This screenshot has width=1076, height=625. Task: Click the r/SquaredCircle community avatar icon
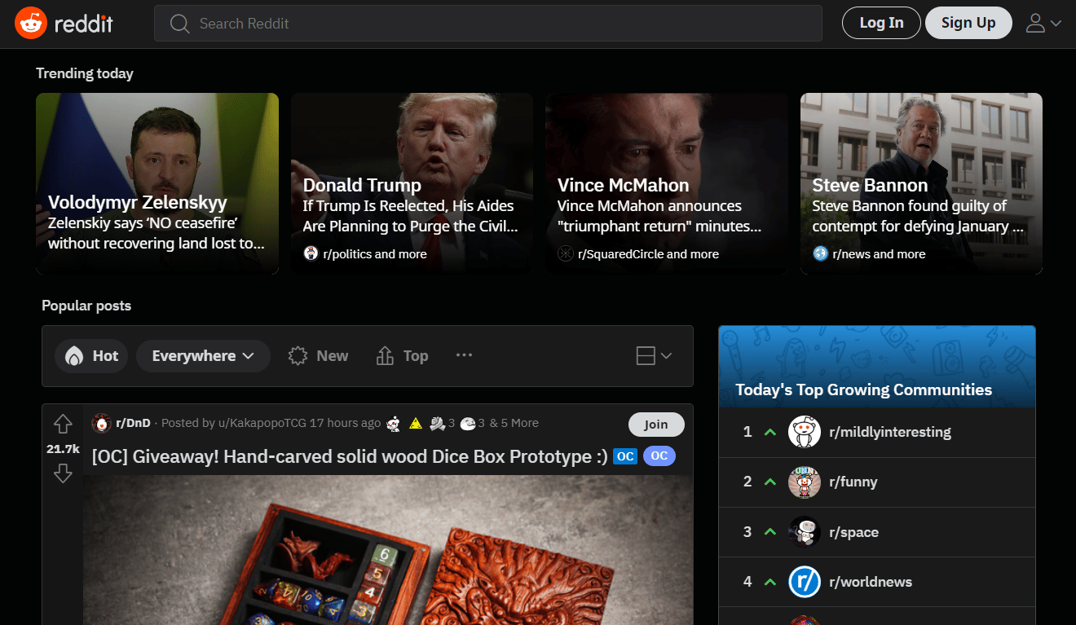tap(566, 253)
